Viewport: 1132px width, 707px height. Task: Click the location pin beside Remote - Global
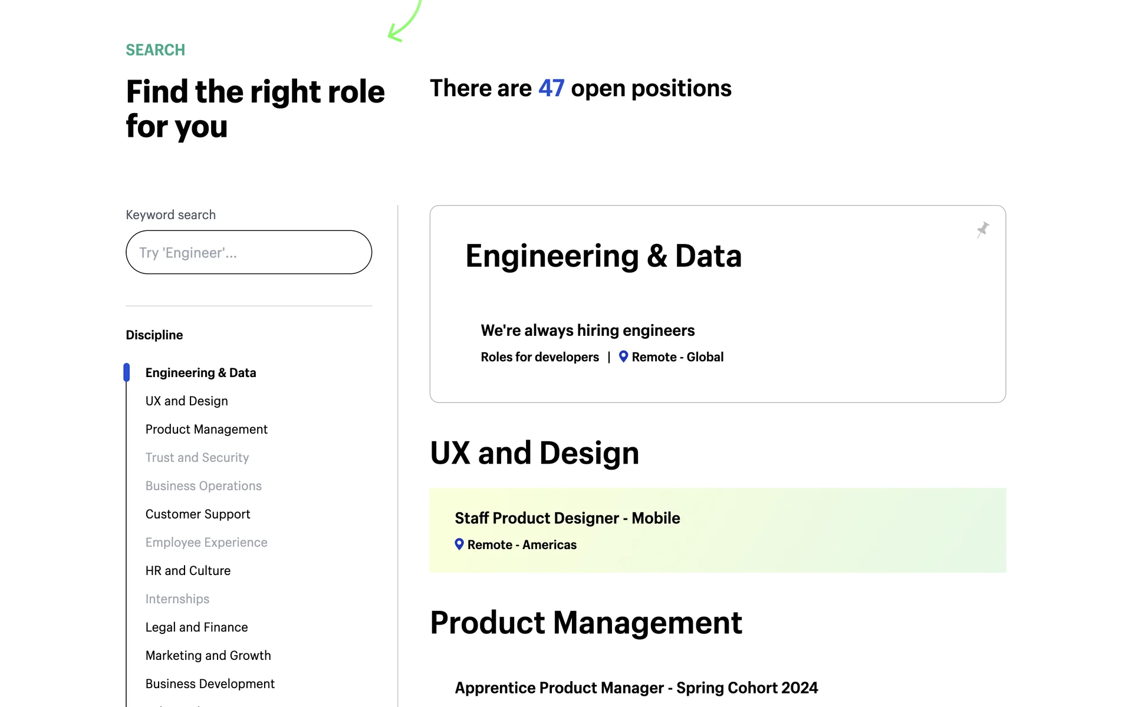pos(623,356)
